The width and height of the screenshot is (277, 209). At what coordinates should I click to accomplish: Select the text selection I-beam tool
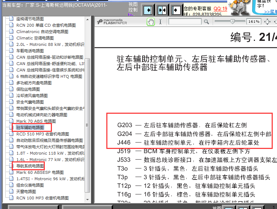(x=160, y=22)
